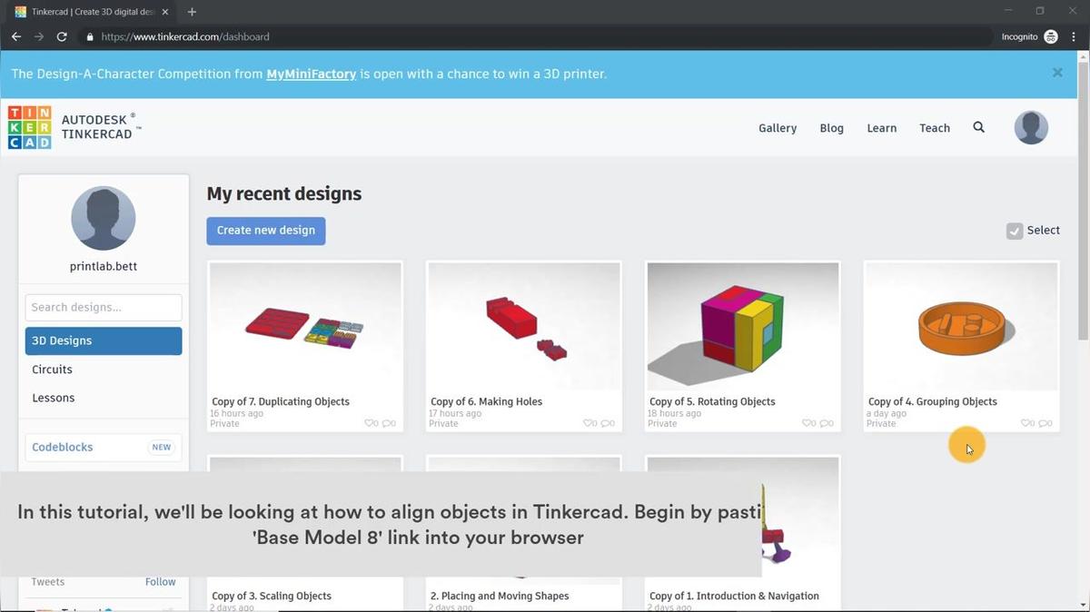Open the printlab.bett username link
Screen dimensions: 1090x612
[104, 266]
